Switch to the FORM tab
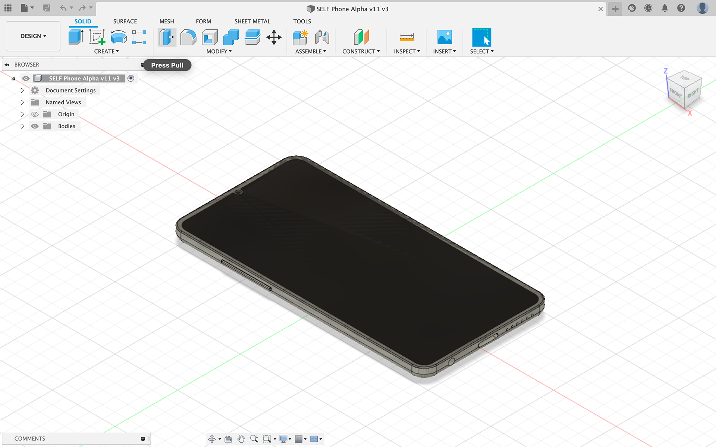Image resolution: width=716 pixels, height=447 pixels. (x=203, y=21)
